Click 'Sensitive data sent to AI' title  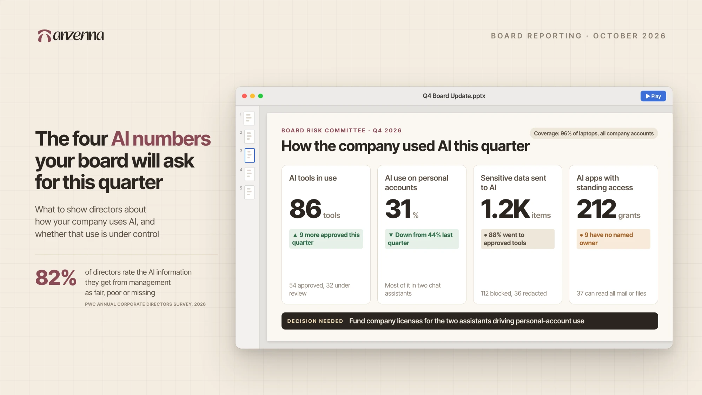click(513, 183)
